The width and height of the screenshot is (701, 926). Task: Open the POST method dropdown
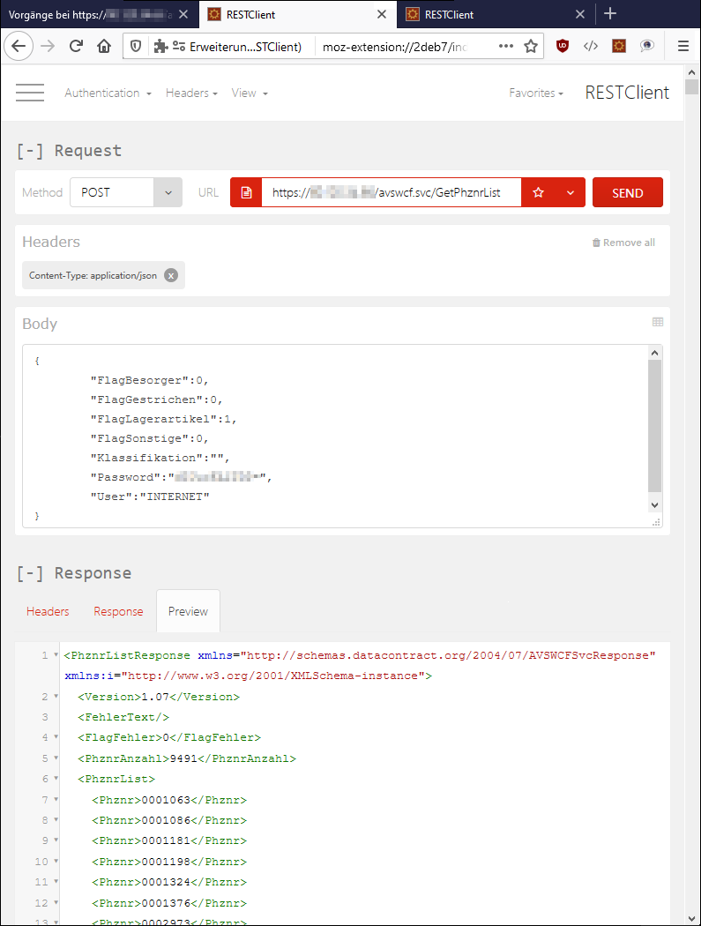tap(168, 191)
